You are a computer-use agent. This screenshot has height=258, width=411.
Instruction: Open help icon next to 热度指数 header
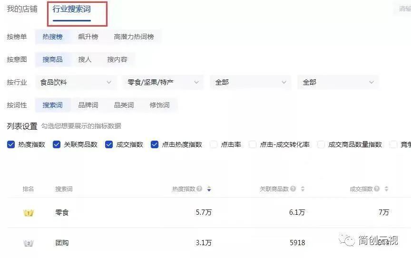click(x=199, y=189)
